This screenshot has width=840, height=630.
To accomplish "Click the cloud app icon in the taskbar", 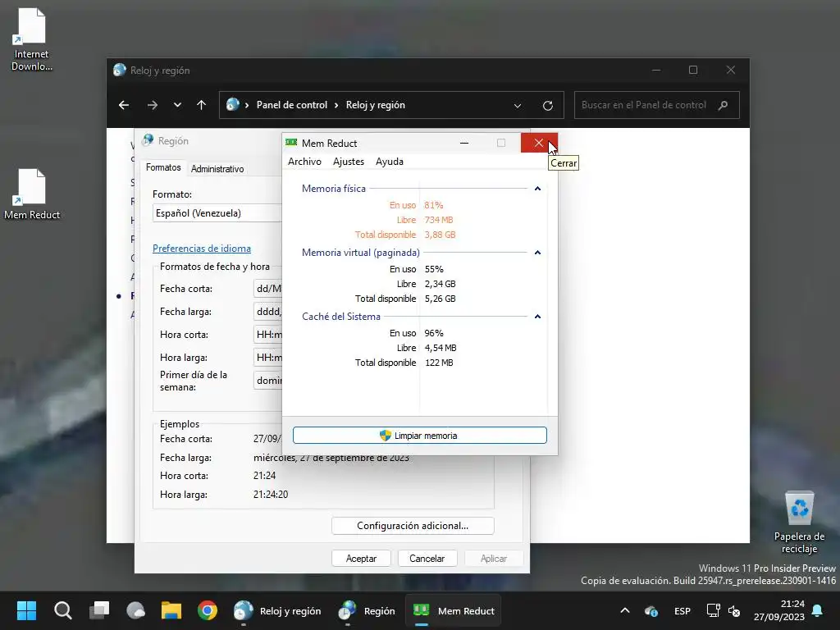I will tap(135, 610).
